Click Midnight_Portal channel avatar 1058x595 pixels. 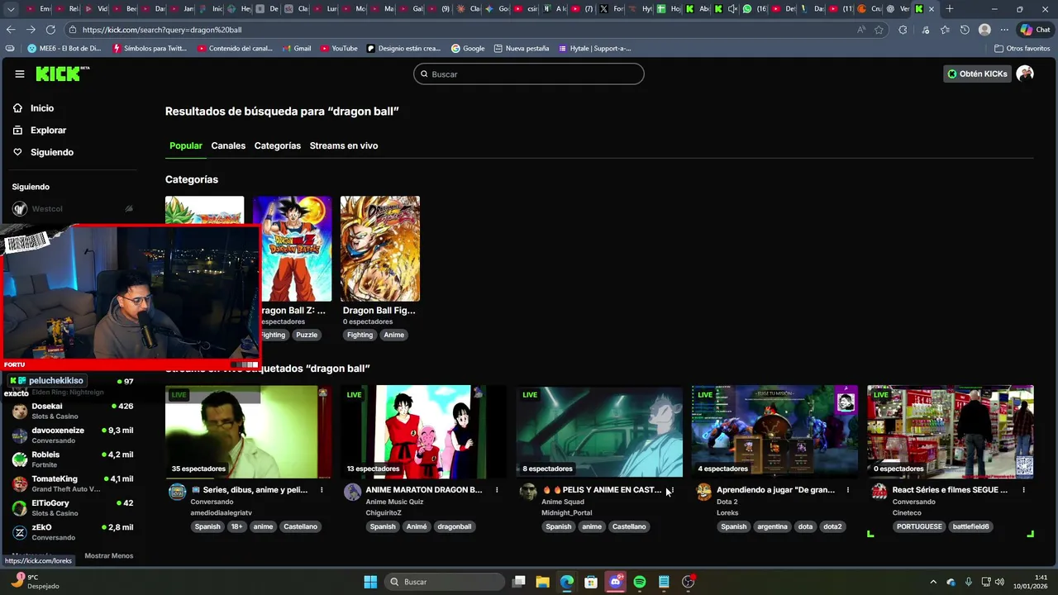tap(528, 493)
